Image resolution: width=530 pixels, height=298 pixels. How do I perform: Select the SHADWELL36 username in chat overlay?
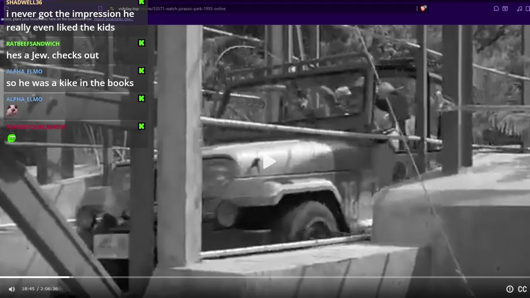24,2
